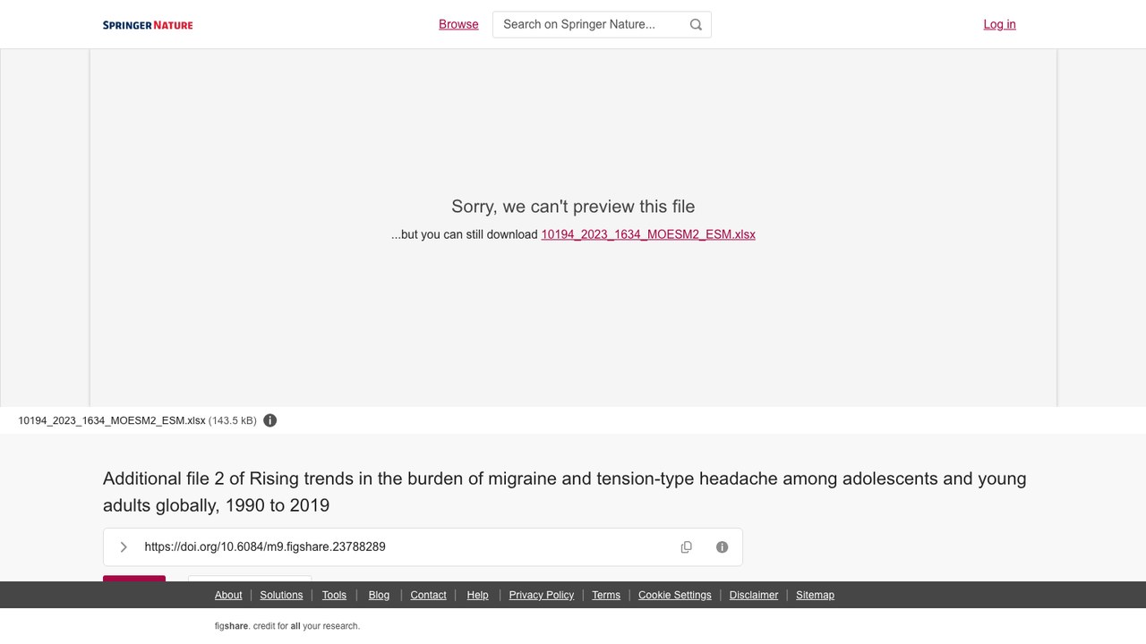Open Solutions in the footer
1146x644 pixels.
coord(281,595)
